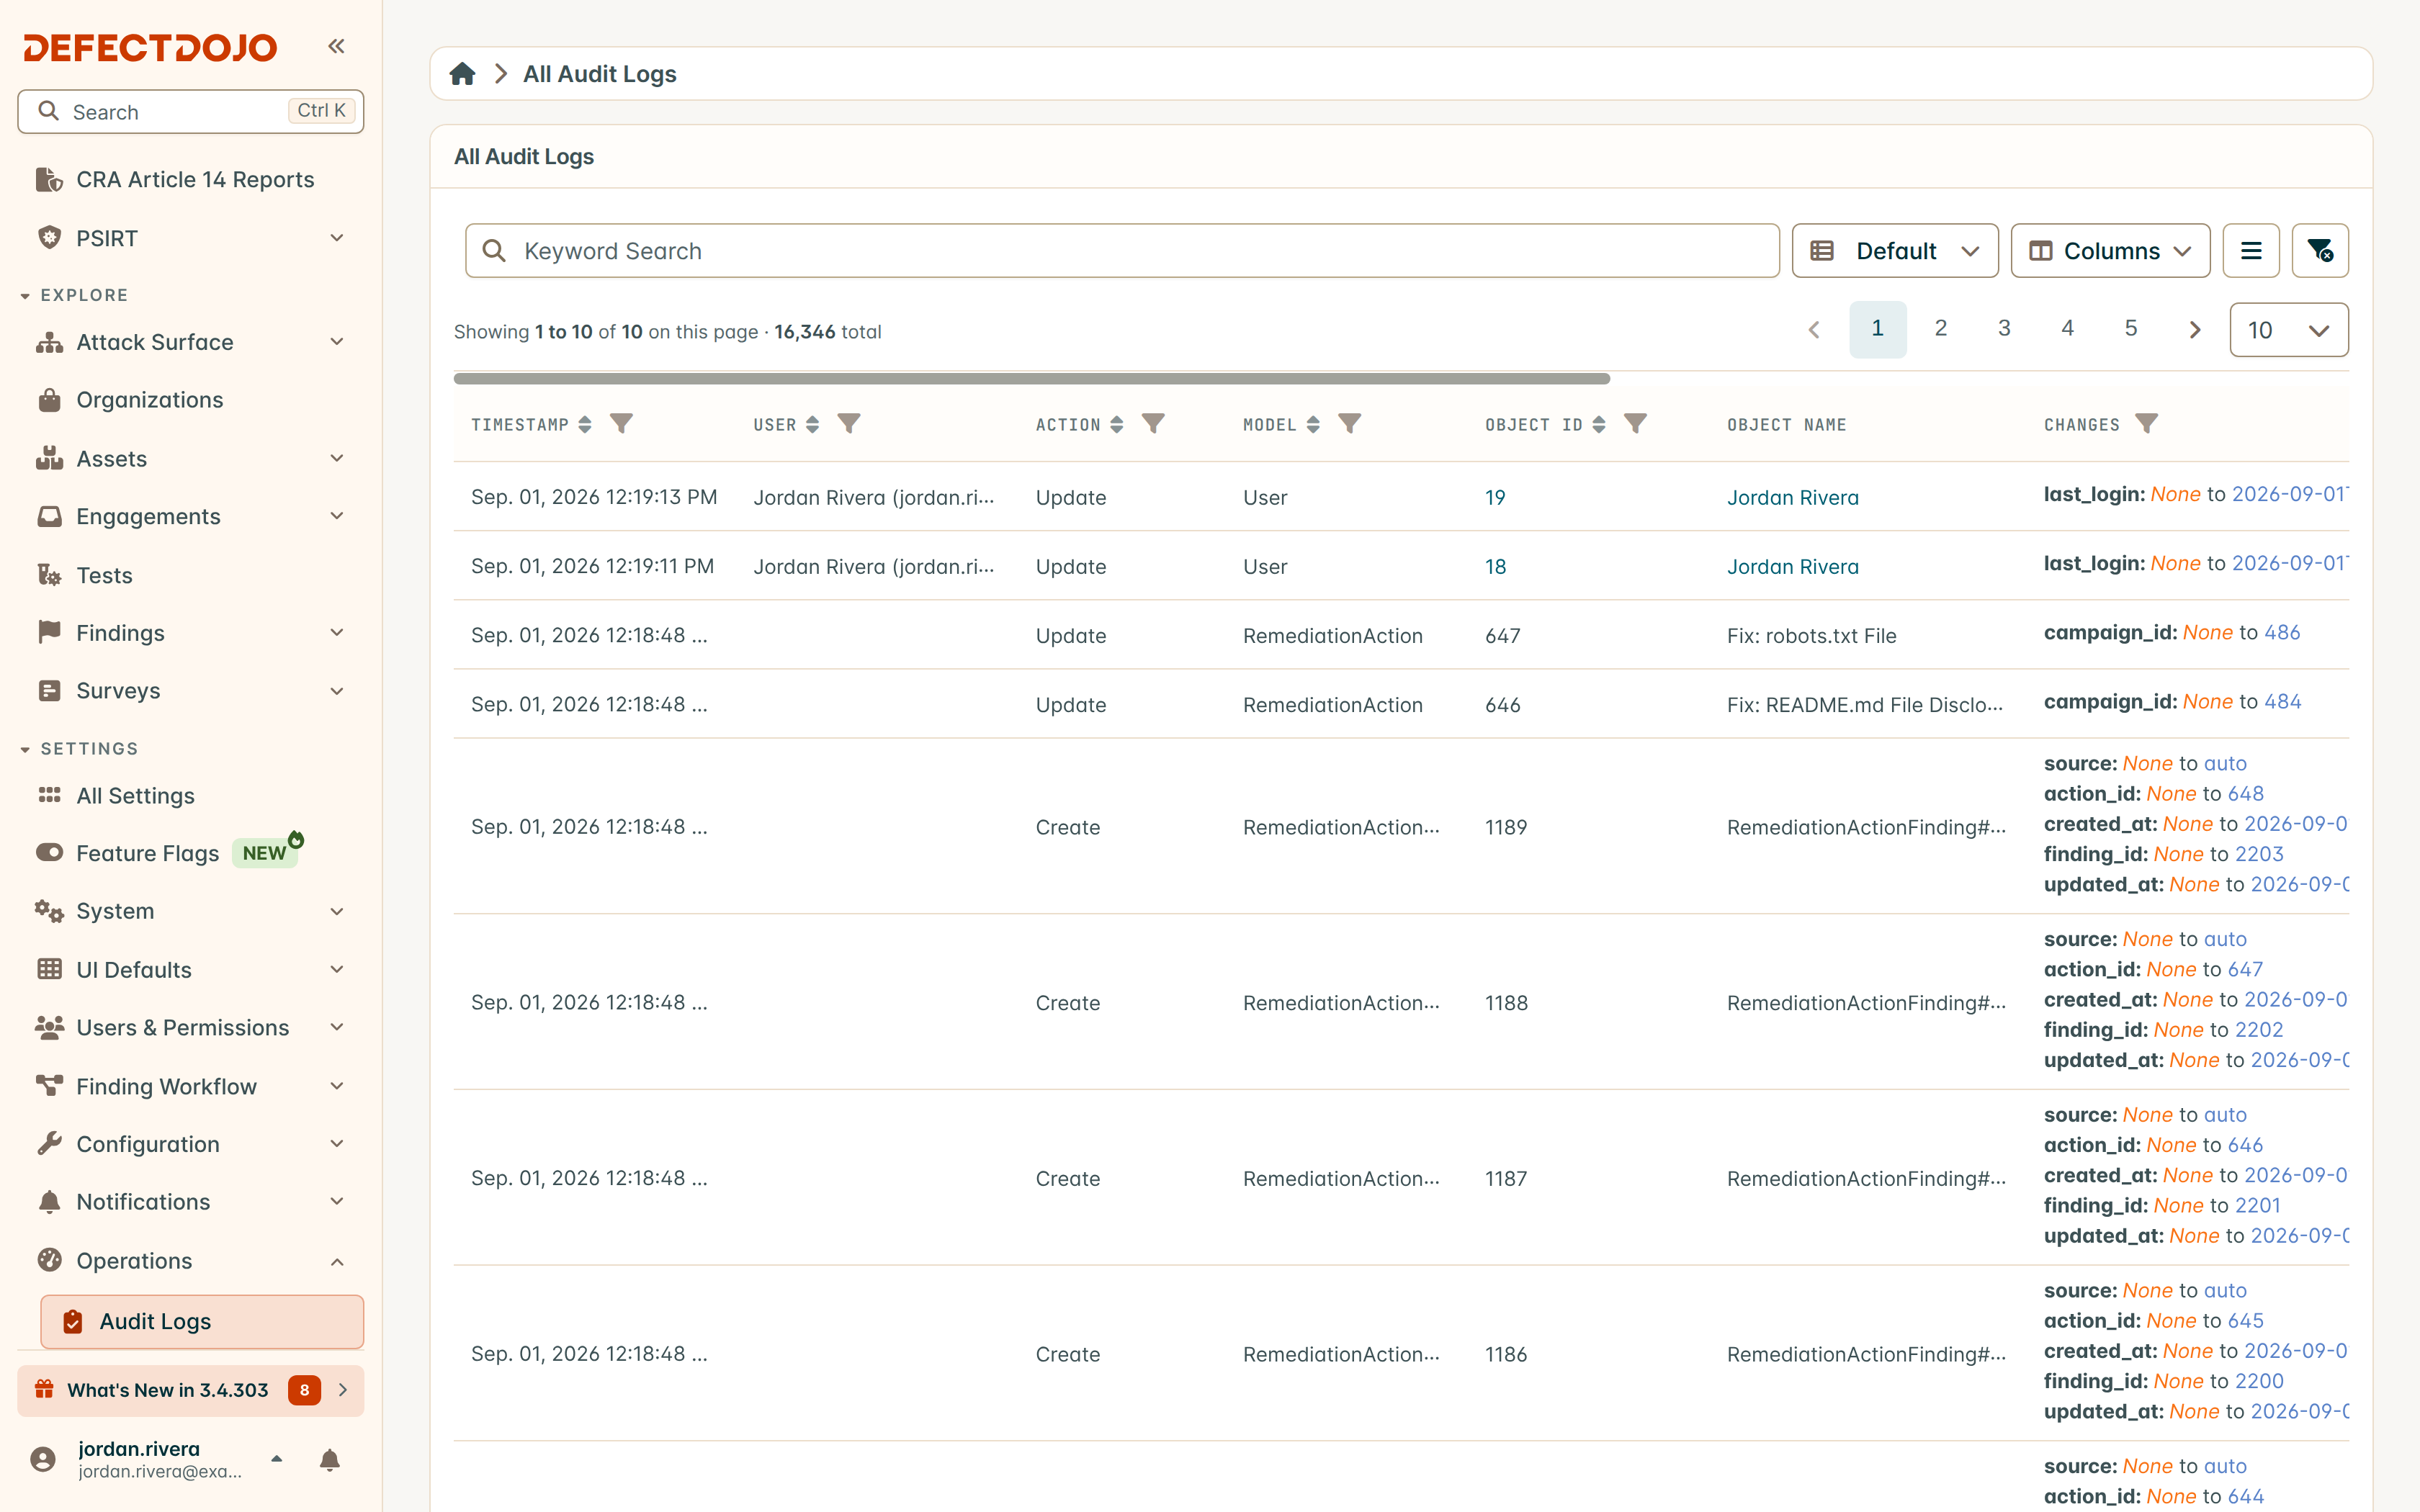
Task: Collapse the sidebar with double-chevron icon
Action: pos(336,46)
